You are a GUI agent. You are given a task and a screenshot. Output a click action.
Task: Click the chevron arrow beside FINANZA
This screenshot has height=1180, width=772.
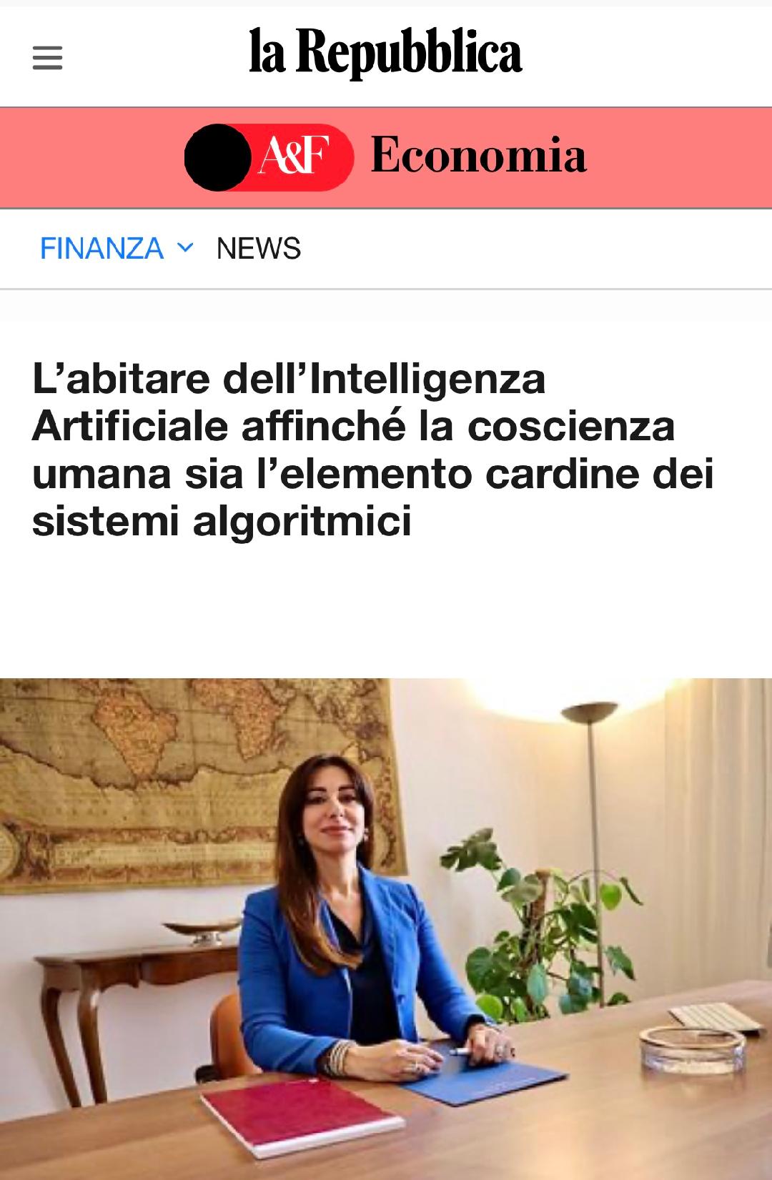point(185,248)
